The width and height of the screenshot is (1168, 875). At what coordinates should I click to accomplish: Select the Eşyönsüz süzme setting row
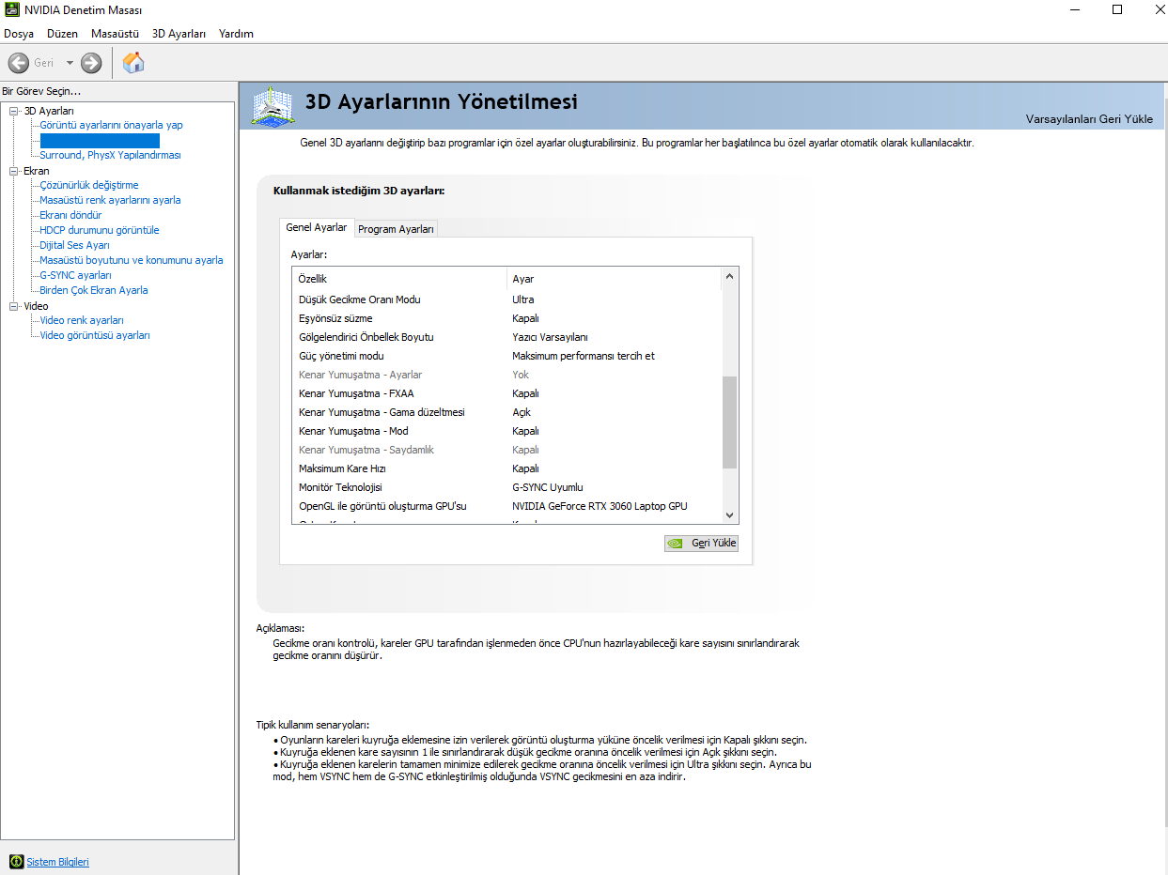tap(507, 318)
